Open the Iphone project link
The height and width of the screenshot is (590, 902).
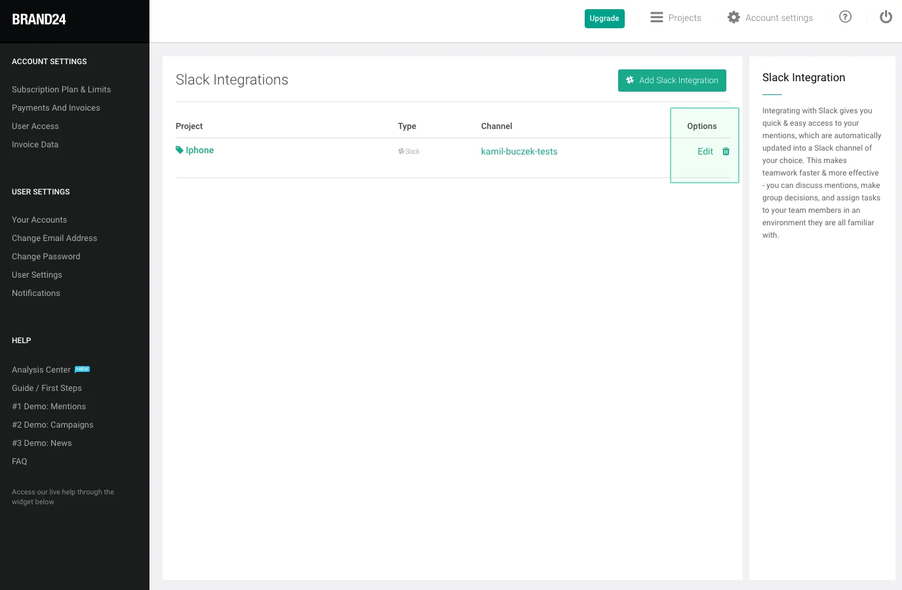199,150
